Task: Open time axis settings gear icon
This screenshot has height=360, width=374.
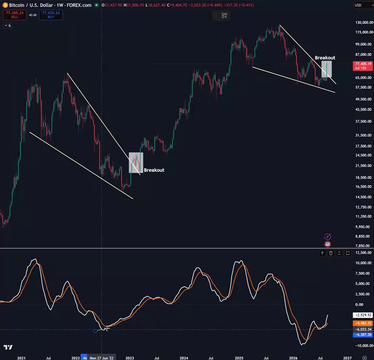Action: coord(365,358)
